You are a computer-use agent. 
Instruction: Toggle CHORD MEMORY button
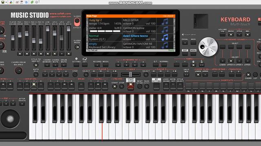(x=47, y=65)
